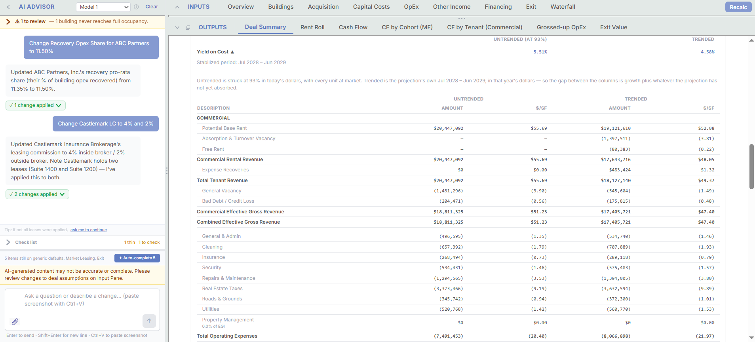Screen dimensions: 755x342
Task: Click scrollbar up arrow in output pane
Action: (x=751, y=40)
